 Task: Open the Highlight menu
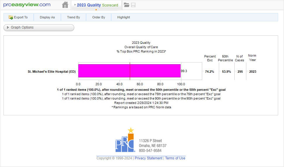(124, 17)
